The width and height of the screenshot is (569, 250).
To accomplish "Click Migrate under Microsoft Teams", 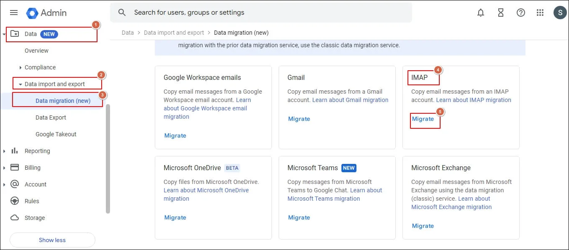I will (x=299, y=217).
